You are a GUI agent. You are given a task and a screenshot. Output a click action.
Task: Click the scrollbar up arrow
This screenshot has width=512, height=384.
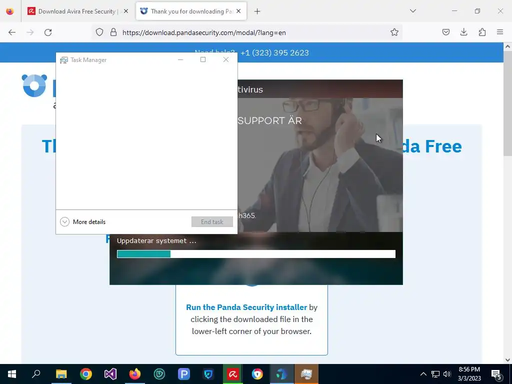click(507, 46)
